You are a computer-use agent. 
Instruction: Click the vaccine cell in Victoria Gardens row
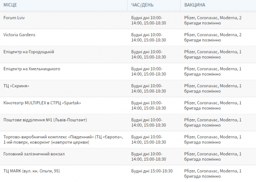pos(213,37)
